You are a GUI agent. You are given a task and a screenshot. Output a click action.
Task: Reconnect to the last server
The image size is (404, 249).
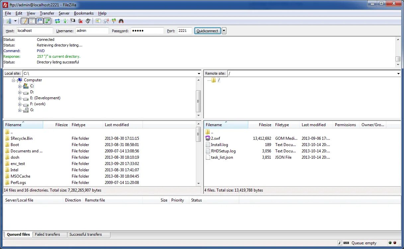coord(88,21)
